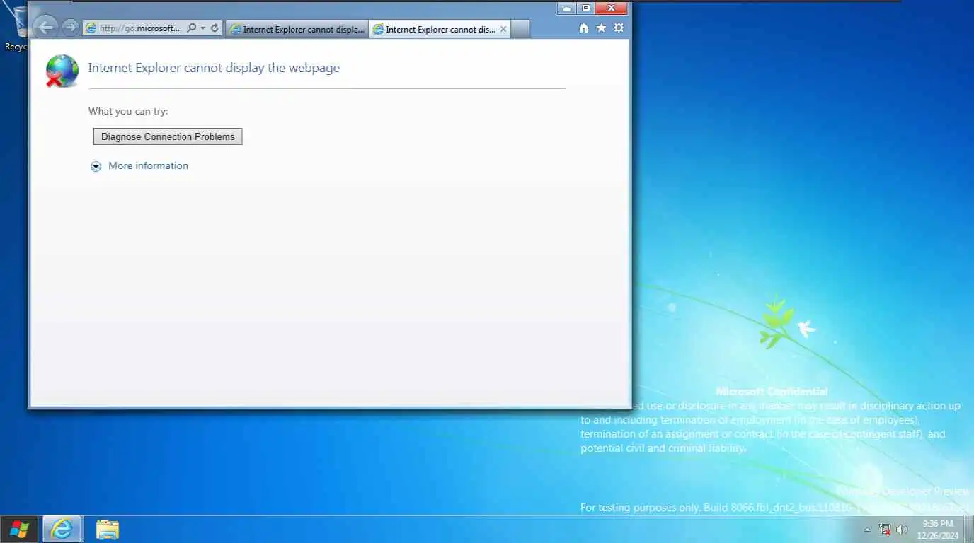Screen dimensions: 974x543
Task: Maximize the Internet Explorer window
Action: (585, 8)
